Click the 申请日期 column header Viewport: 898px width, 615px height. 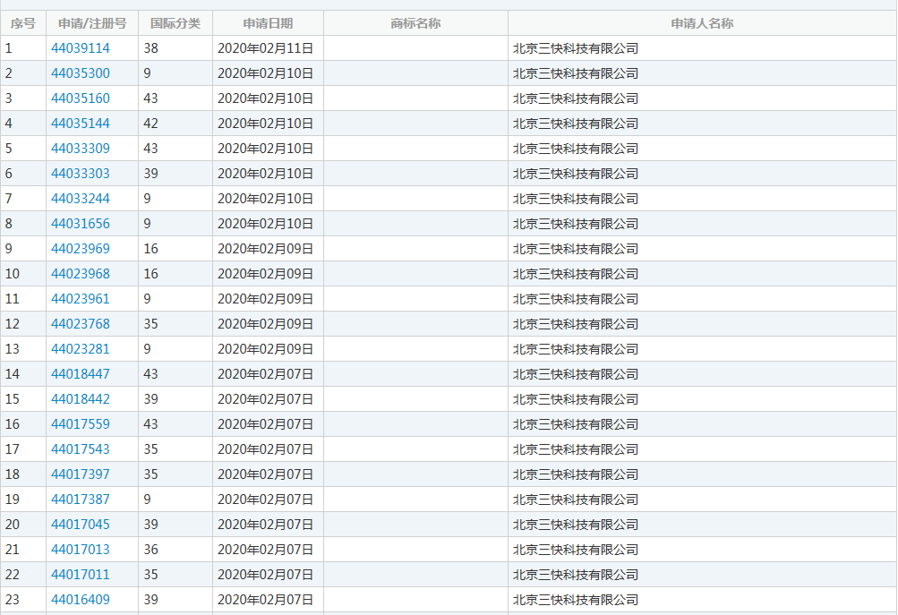click(x=268, y=23)
